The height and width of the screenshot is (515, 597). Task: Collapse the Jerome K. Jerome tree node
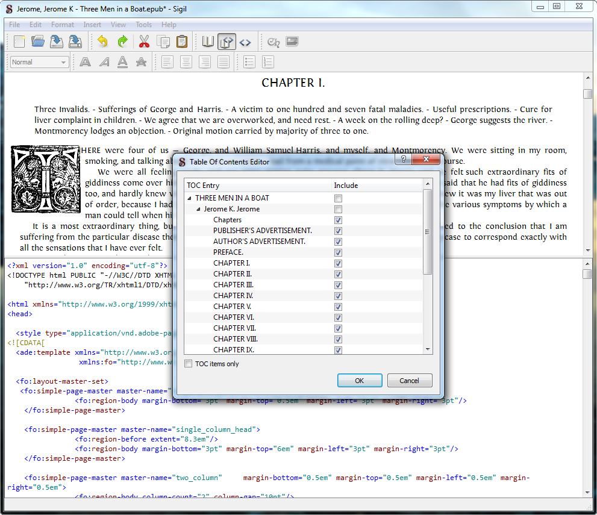tap(199, 209)
